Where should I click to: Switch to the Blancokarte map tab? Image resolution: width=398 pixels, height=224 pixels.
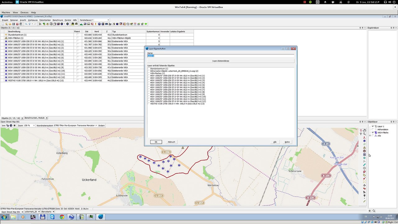coord(47,212)
